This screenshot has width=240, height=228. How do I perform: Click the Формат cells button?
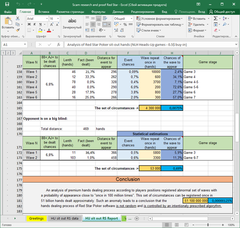click(x=197, y=30)
